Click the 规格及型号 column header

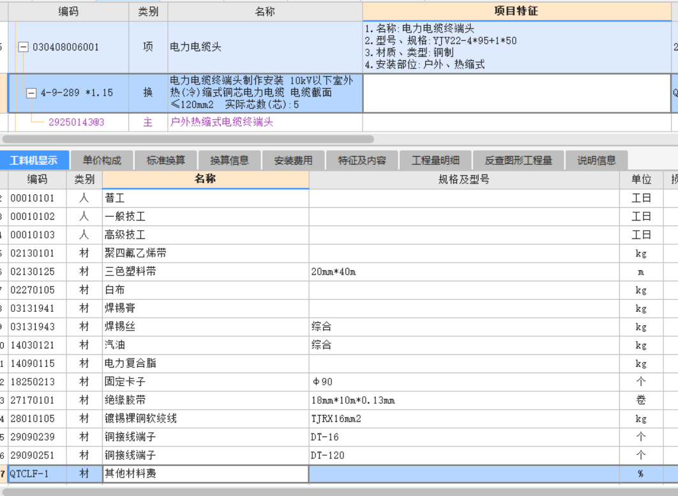464,179
